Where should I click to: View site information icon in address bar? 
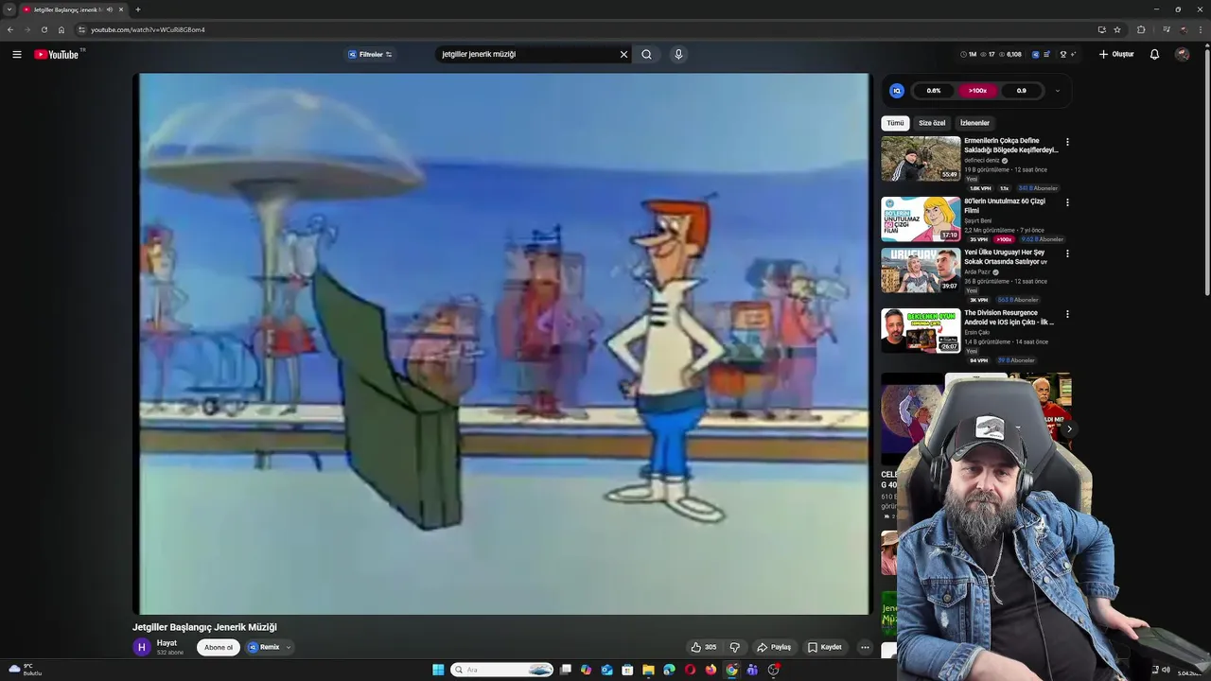(82, 29)
